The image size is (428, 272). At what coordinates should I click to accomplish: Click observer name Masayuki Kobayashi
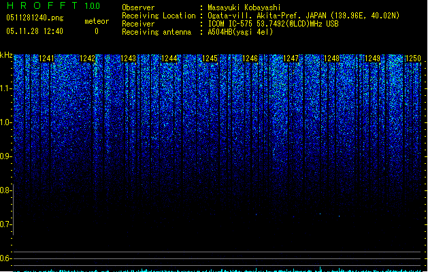[x=244, y=7]
